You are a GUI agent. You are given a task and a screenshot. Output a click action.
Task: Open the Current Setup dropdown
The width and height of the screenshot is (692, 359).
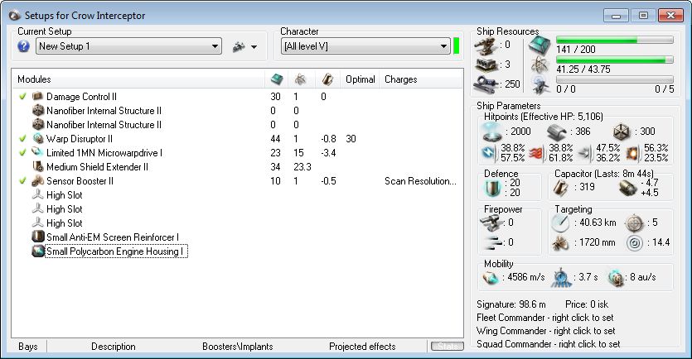pos(215,46)
